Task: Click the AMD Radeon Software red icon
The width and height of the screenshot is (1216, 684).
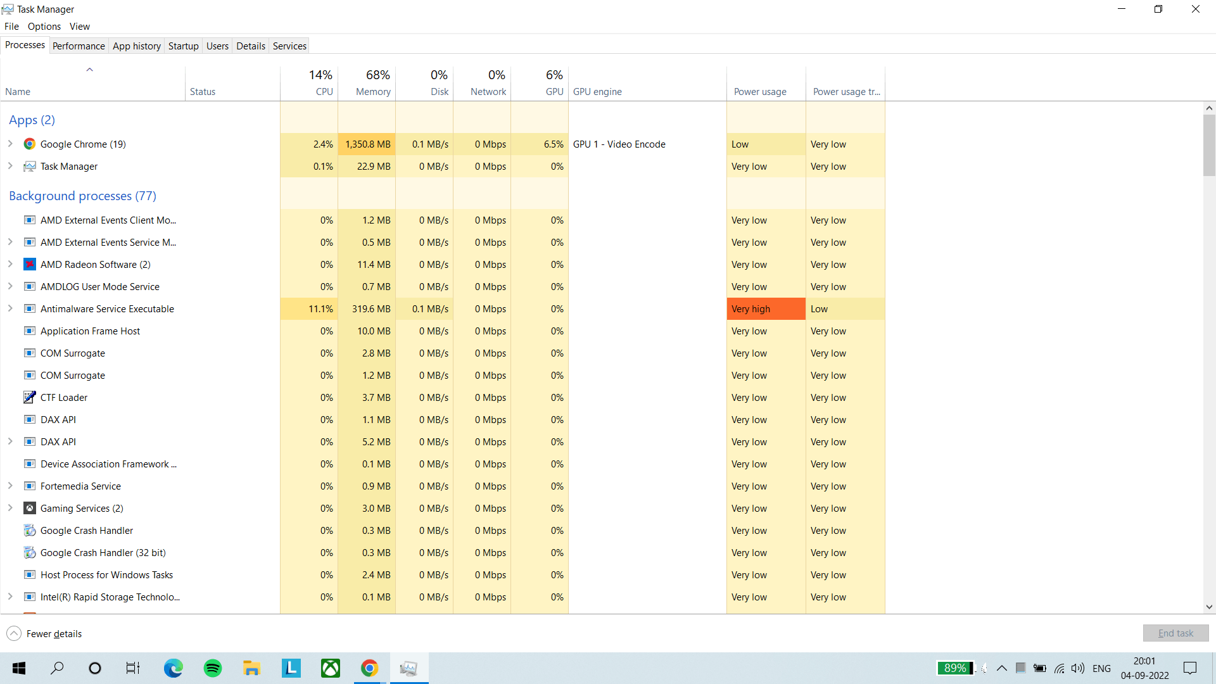Action: tap(29, 265)
